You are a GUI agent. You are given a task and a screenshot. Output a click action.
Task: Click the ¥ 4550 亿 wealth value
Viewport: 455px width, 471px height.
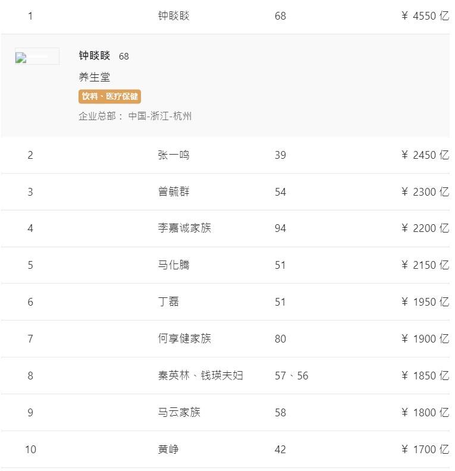pyautogui.click(x=425, y=16)
